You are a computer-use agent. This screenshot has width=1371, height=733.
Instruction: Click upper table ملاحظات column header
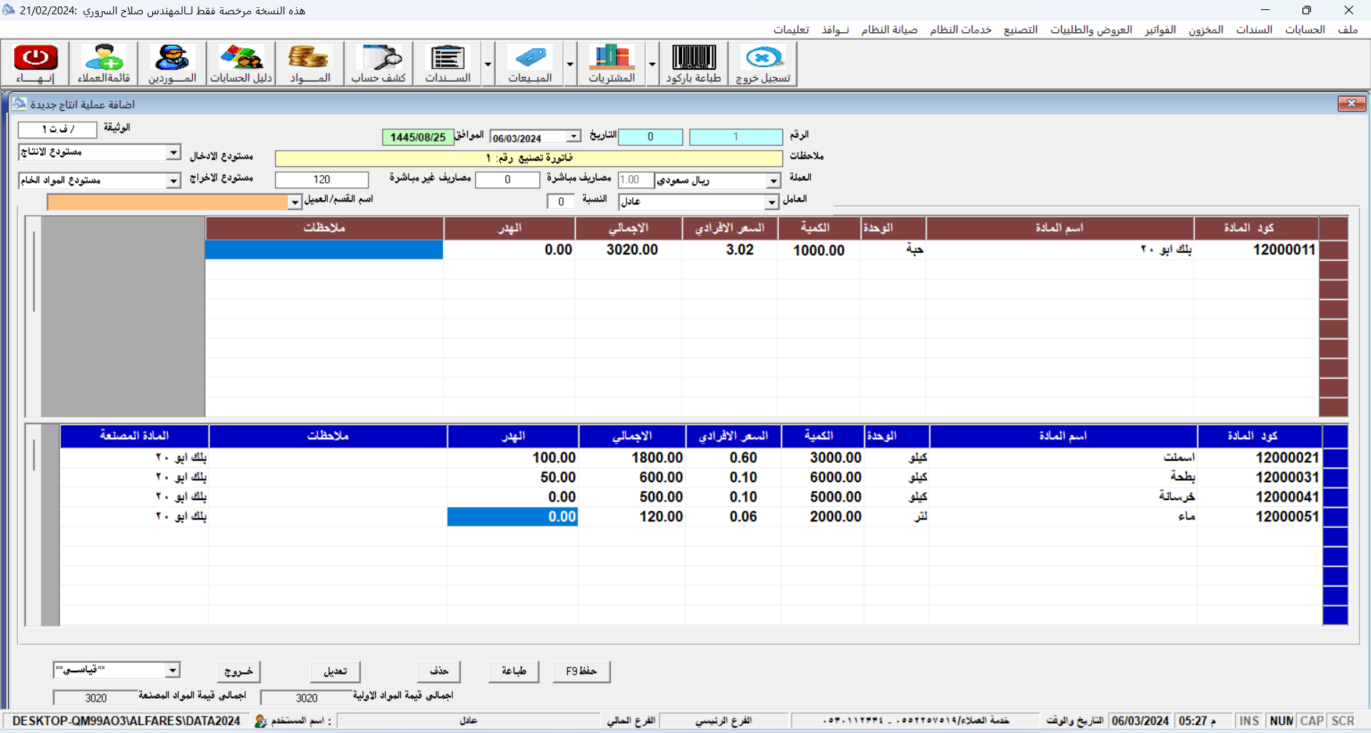(324, 228)
